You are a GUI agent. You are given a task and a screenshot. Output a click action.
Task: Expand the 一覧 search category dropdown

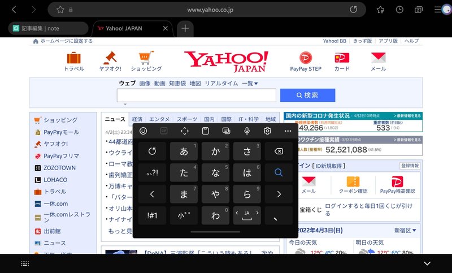coord(250,83)
